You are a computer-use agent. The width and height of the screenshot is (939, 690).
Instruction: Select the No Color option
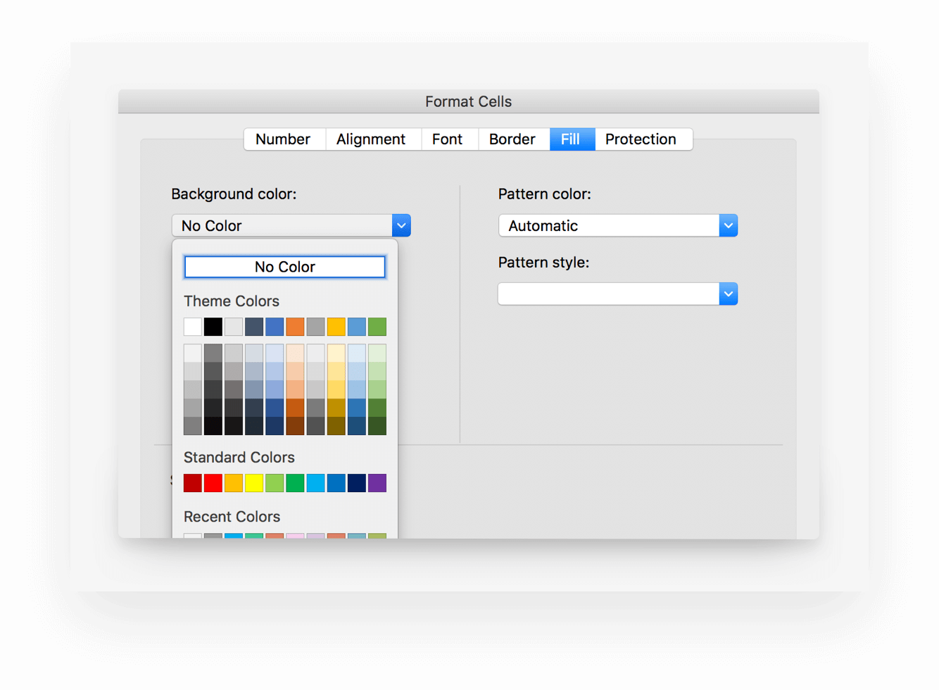tap(284, 266)
